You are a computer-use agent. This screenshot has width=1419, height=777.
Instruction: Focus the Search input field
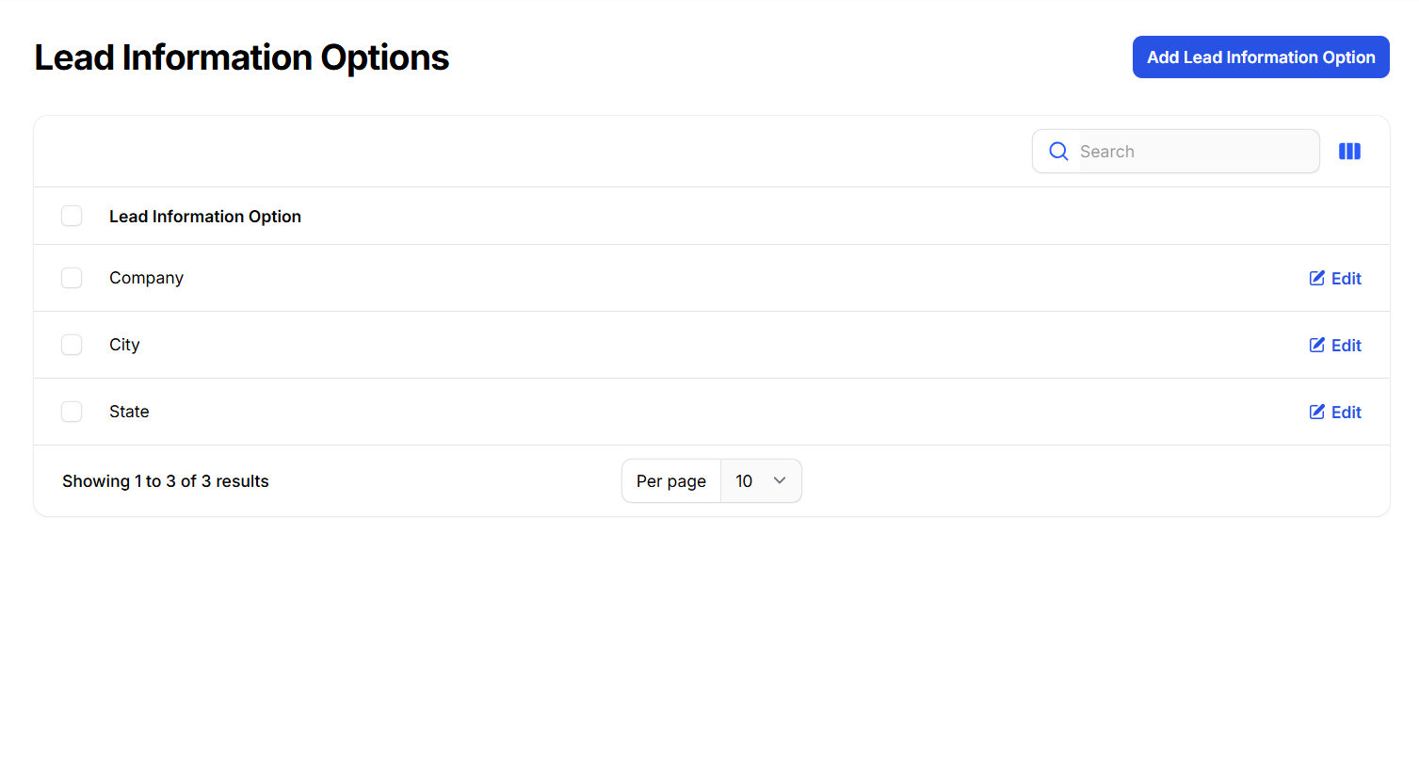point(1191,152)
